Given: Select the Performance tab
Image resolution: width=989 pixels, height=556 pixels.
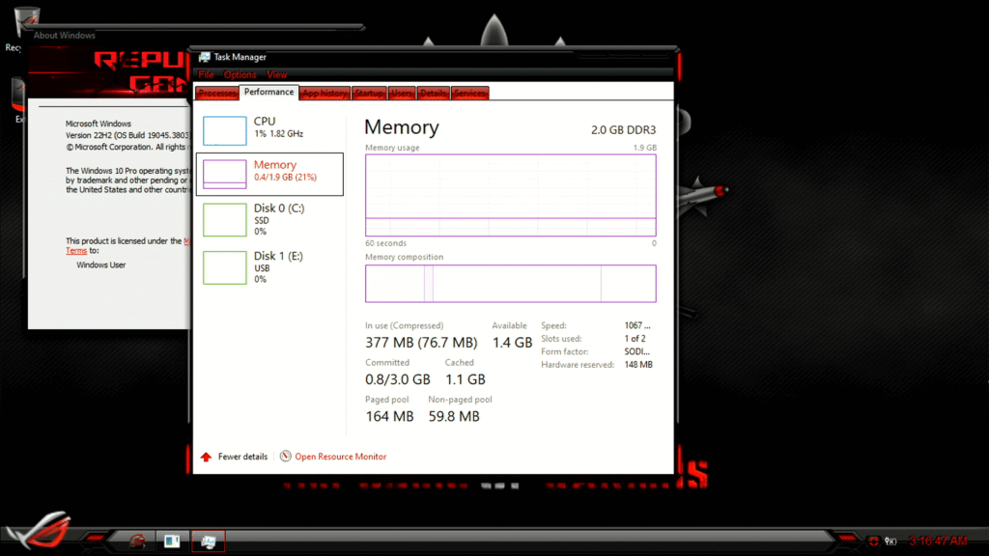Looking at the screenshot, I should tap(268, 92).
